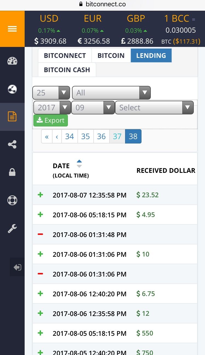
Task: Click the 1 BCC rate 0.030005
Action: (181, 30)
